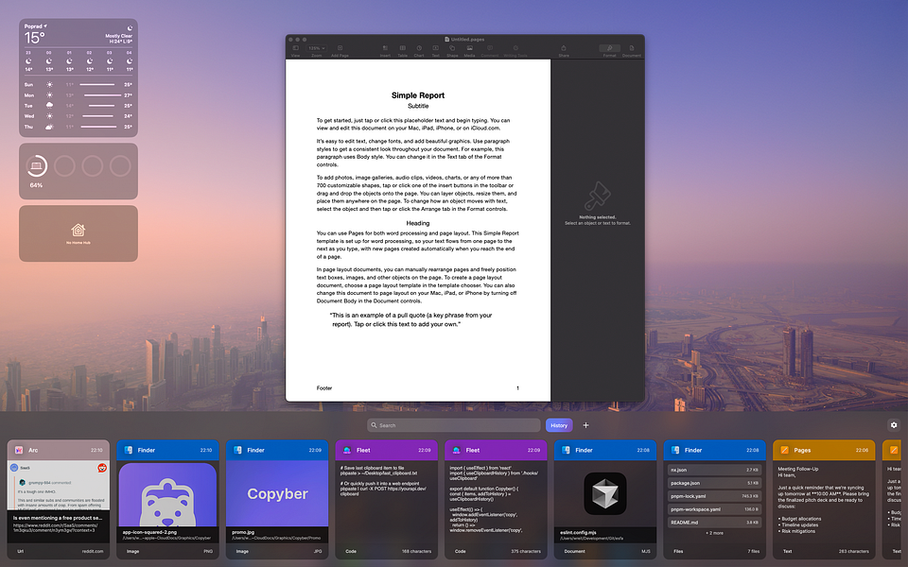Select the promo.jpg Copyber image preview

tap(277, 493)
